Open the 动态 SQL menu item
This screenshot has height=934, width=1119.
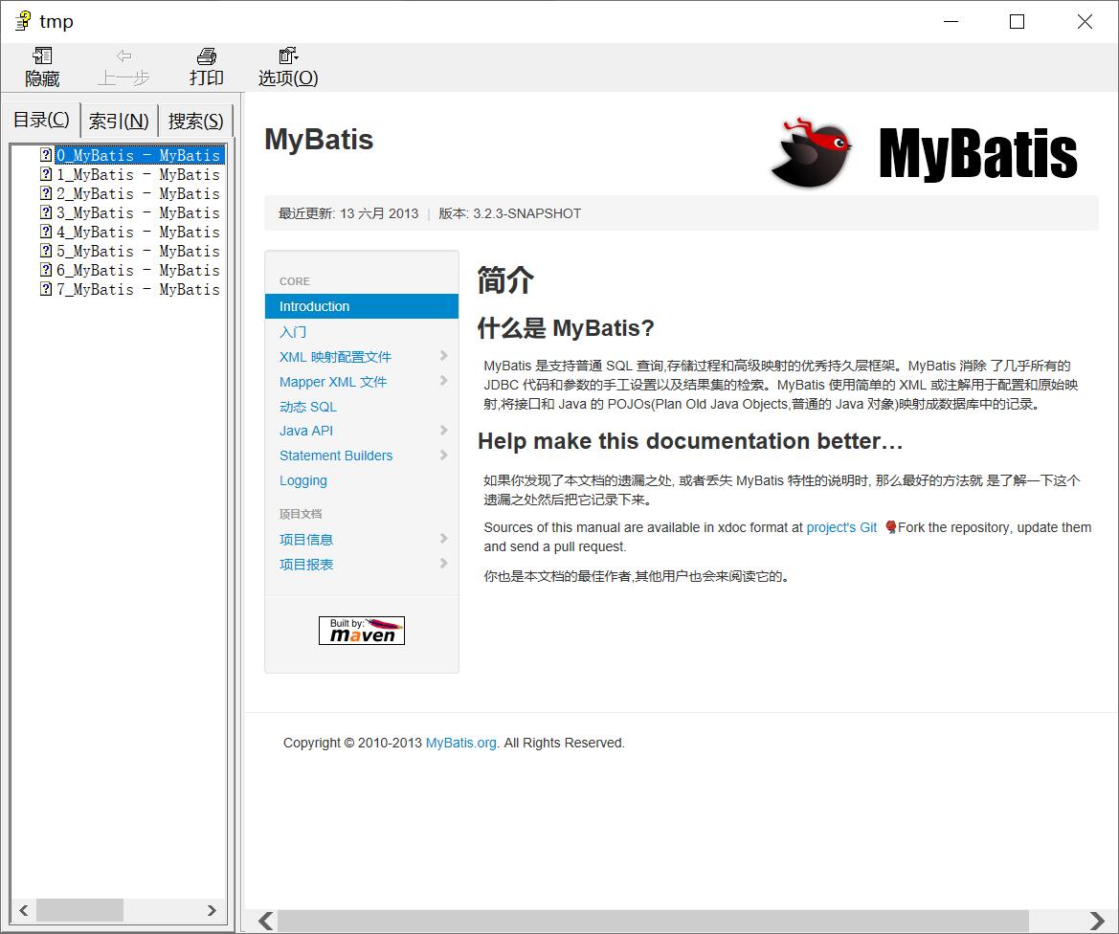click(x=307, y=407)
